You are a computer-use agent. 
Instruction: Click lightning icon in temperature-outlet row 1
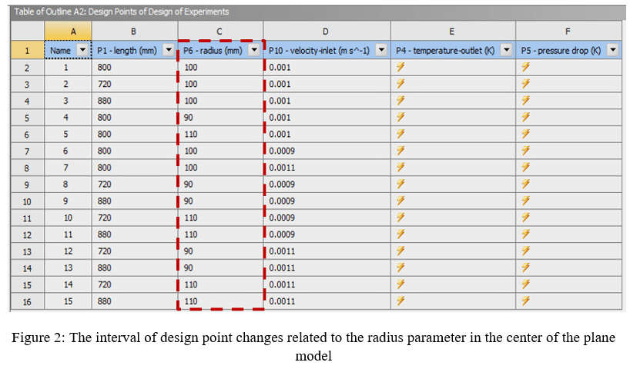click(x=400, y=67)
